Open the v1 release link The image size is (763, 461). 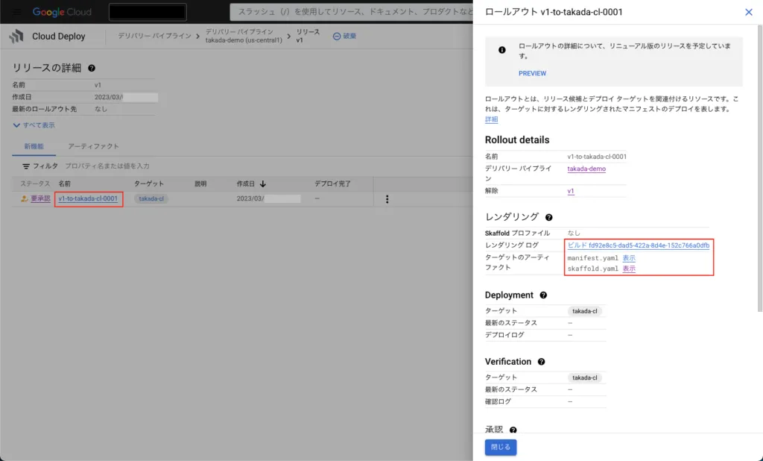[x=571, y=192]
